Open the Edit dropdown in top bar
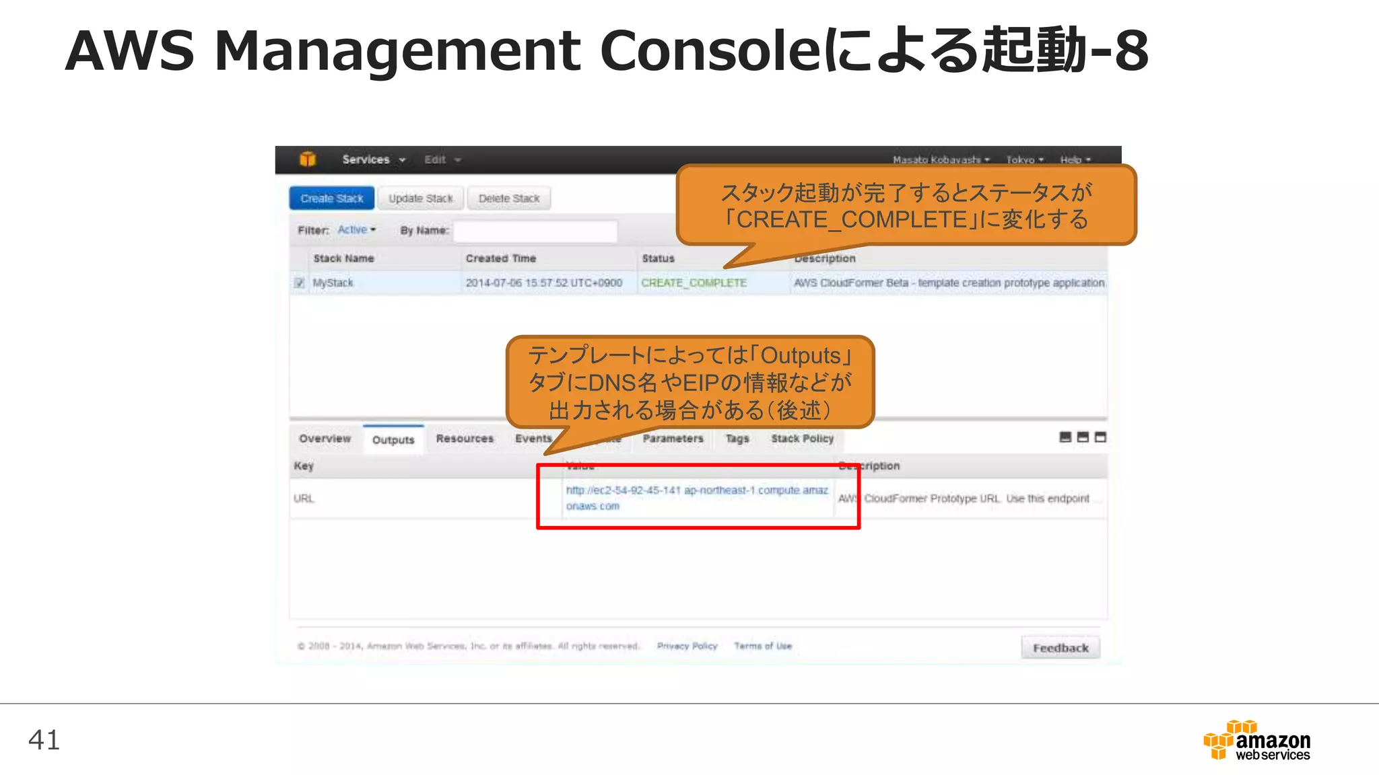 (442, 159)
